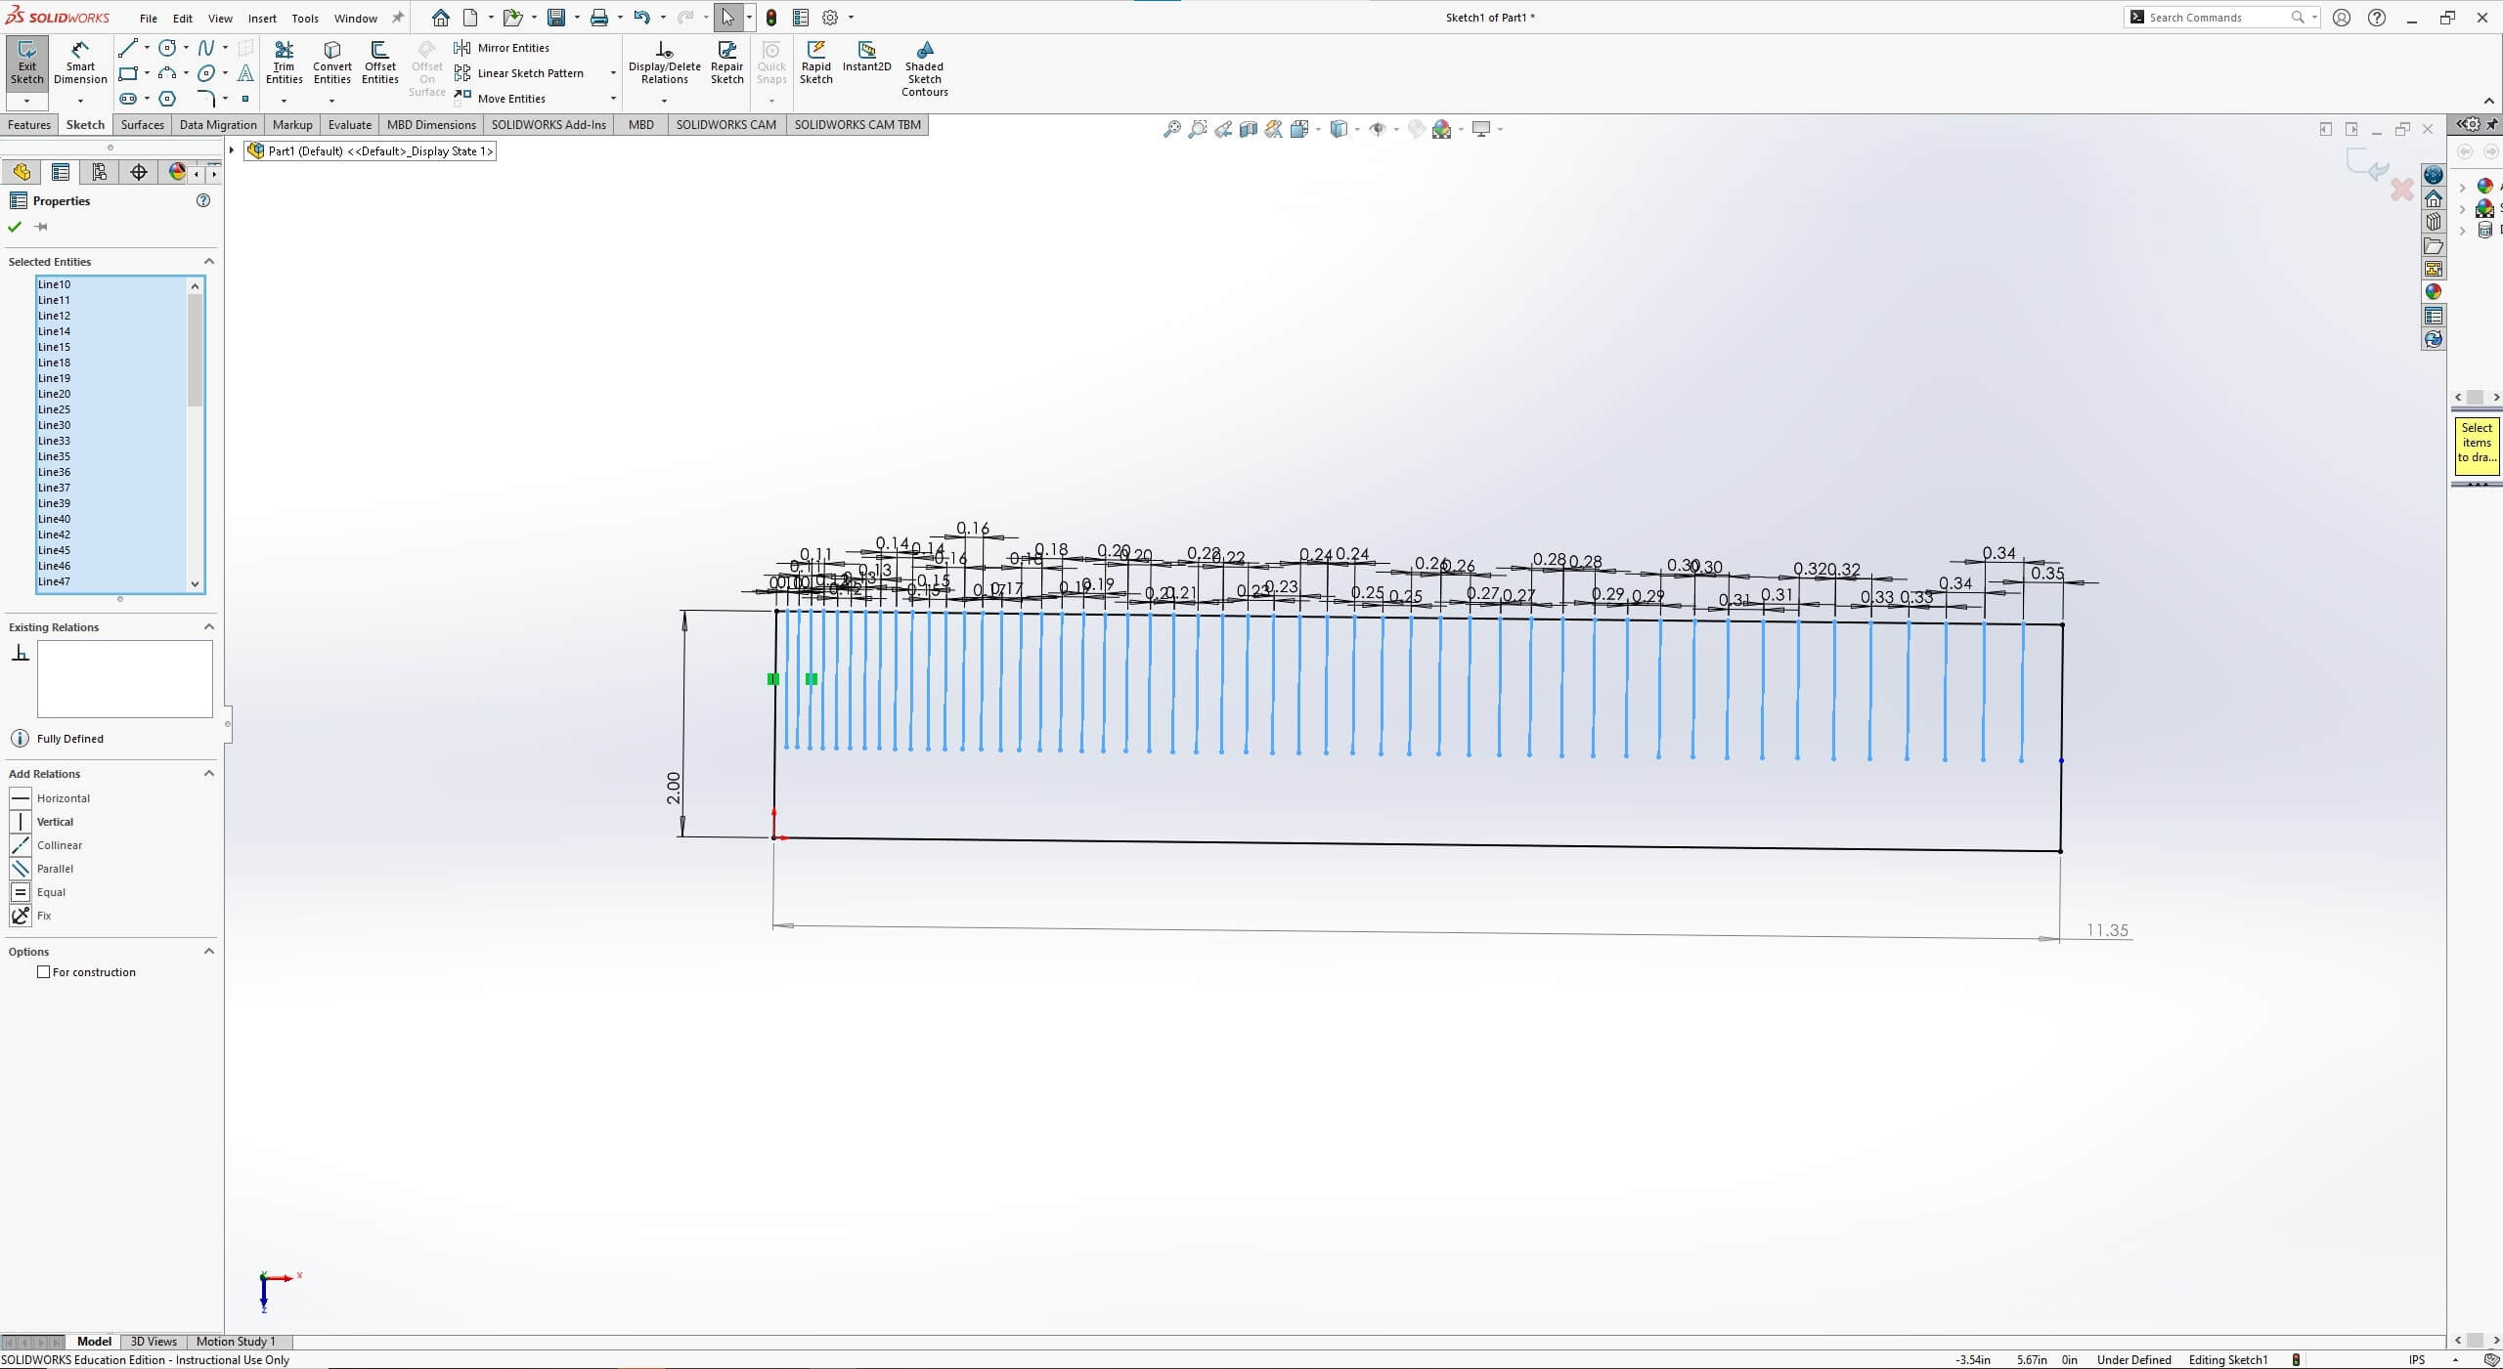This screenshot has width=2503, height=1369.
Task: Open the ConfigurationManager tab icon
Action: coord(99,172)
